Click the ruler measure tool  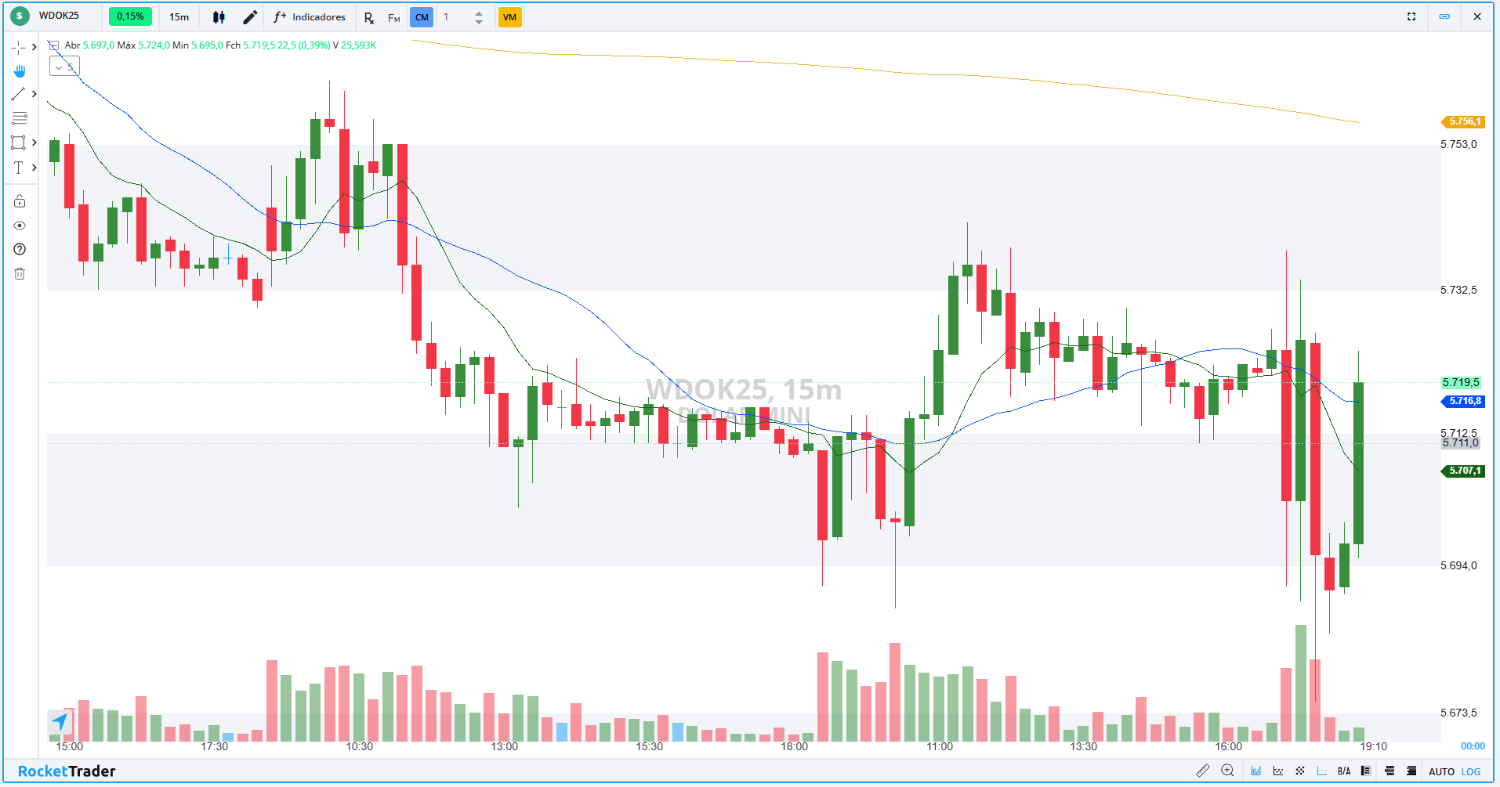pyautogui.click(x=1202, y=771)
